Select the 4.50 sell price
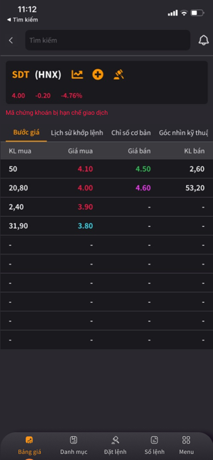 pyautogui.click(x=143, y=169)
